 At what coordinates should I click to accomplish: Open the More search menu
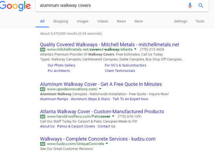[x=139, y=21]
